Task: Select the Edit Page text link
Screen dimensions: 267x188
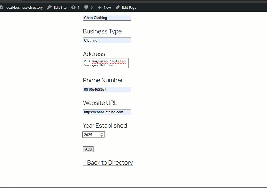Action: [129, 7]
